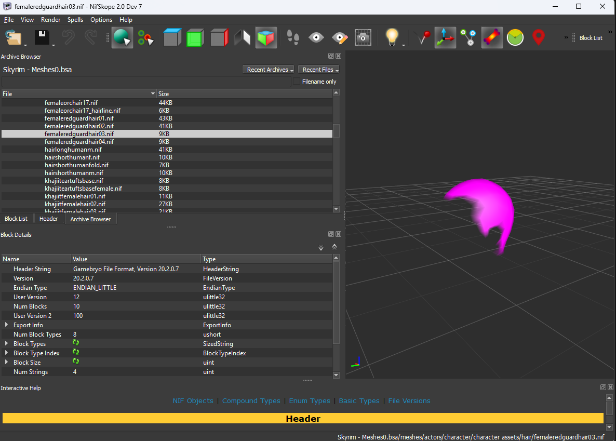Click the load view eye icon
The width and height of the screenshot is (616, 441).
pyautogui.click(x=316, y=38)
